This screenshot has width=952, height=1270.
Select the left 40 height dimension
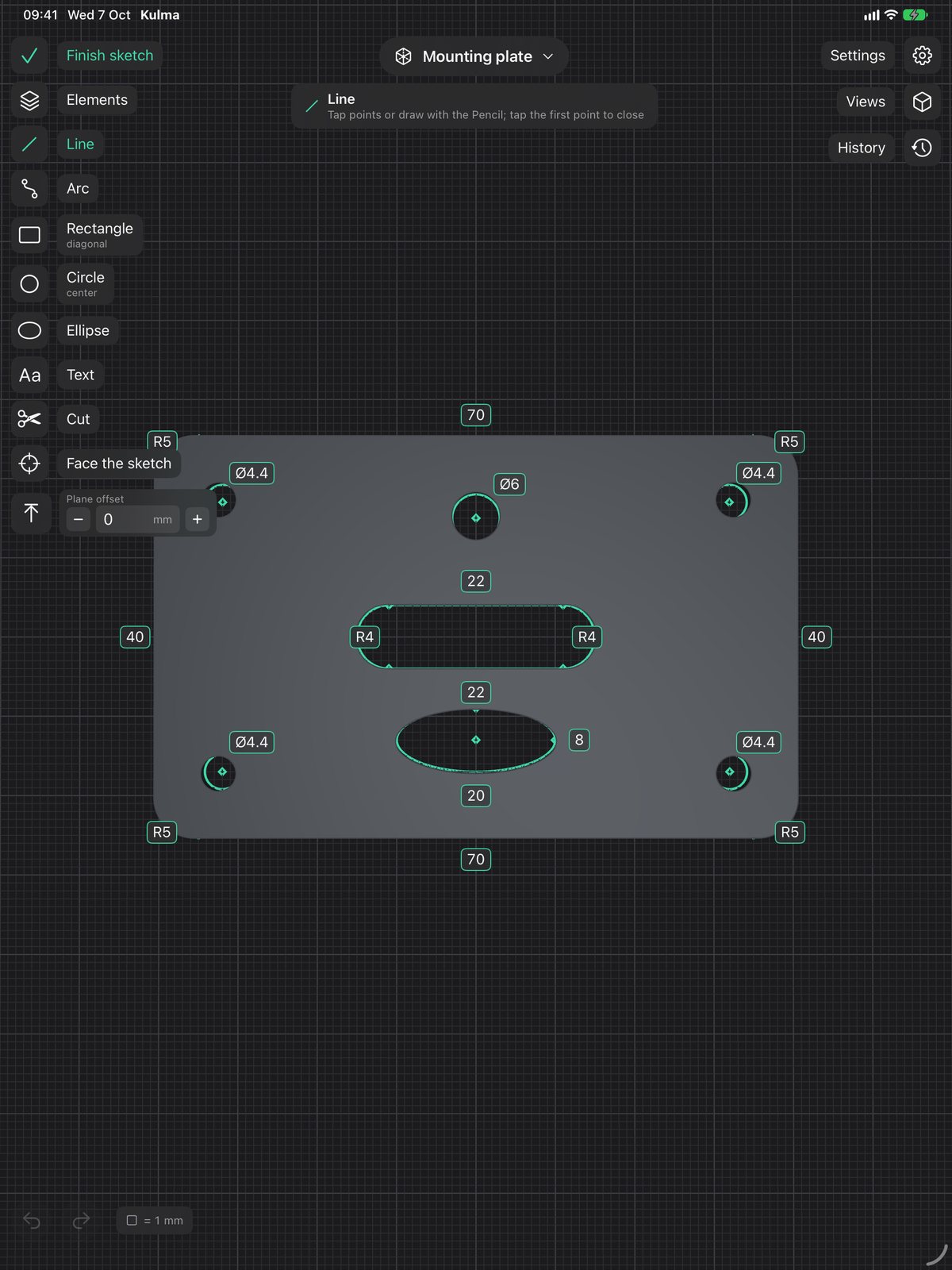135,637
